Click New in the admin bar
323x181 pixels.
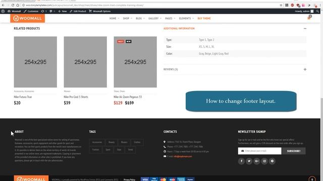(63, 11)
